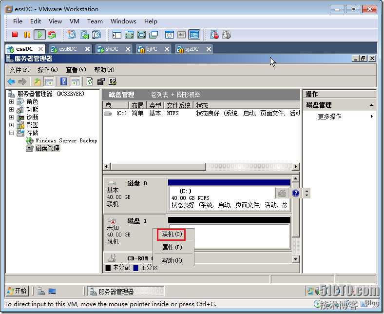Viewport: 384px width, 314px height.
Task: Click the Properties toolbar icon
Action: [x=101, y=81]
